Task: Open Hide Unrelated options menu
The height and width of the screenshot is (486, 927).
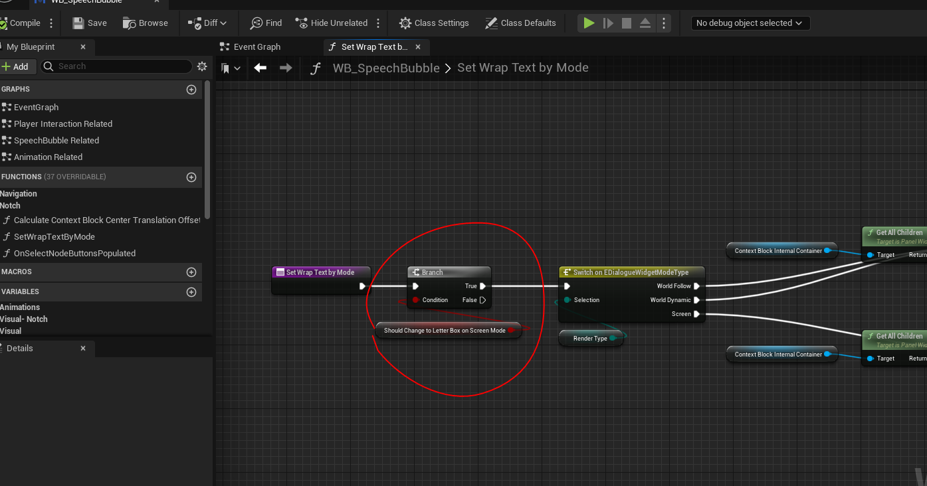Action: (378, 23)
